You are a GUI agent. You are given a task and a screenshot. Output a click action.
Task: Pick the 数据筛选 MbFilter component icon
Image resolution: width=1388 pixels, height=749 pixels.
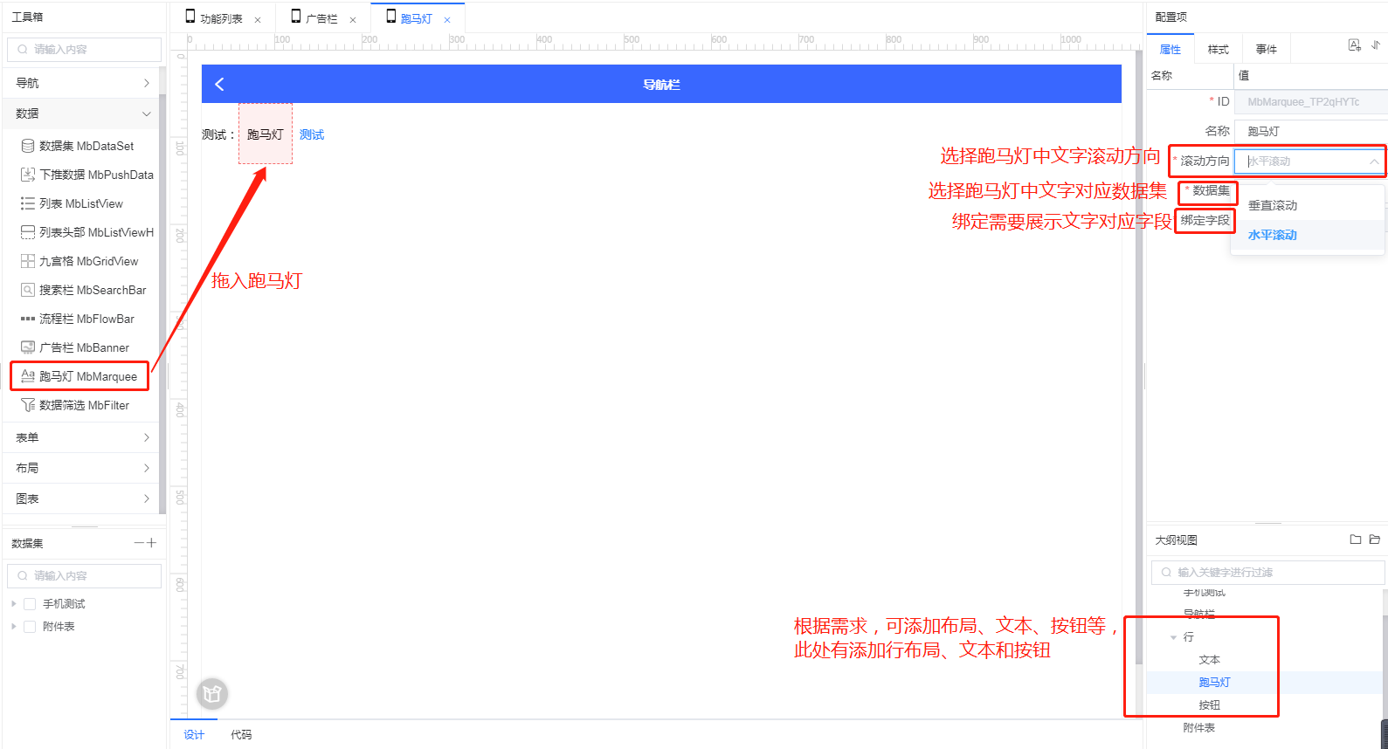point(28,405)
